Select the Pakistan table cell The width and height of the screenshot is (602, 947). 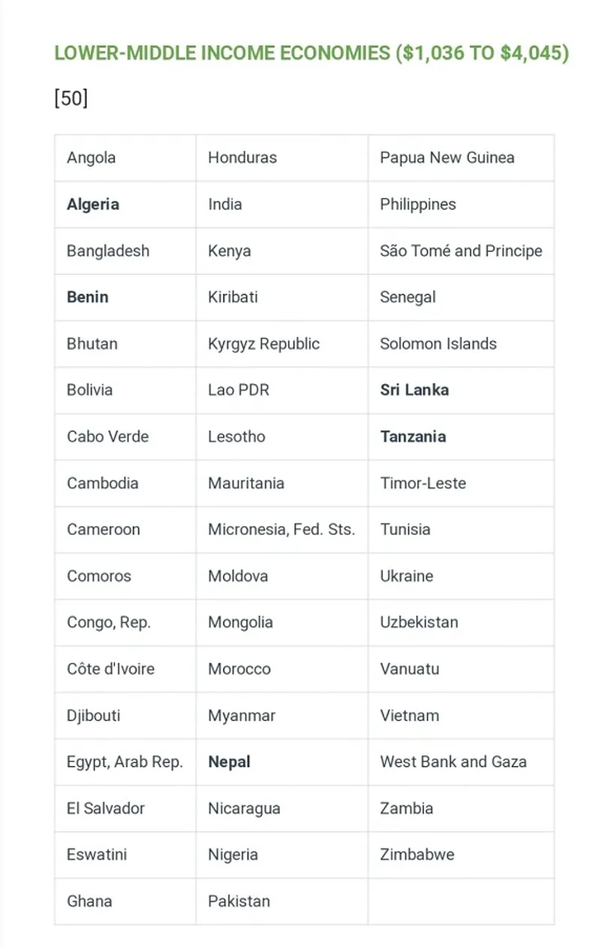[x=239, y=901]
